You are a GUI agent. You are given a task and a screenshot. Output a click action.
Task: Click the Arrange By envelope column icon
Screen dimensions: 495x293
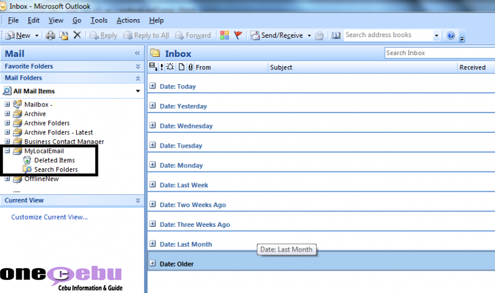click(x=153, y=67)
